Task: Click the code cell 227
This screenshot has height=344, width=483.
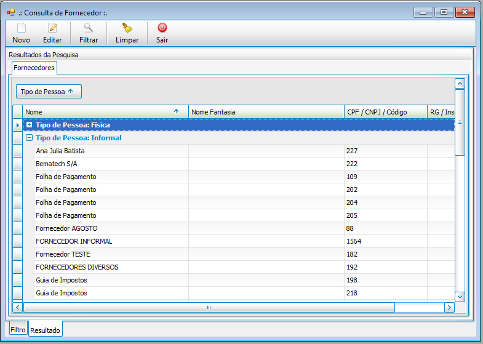Action: [x=386, y=151]
